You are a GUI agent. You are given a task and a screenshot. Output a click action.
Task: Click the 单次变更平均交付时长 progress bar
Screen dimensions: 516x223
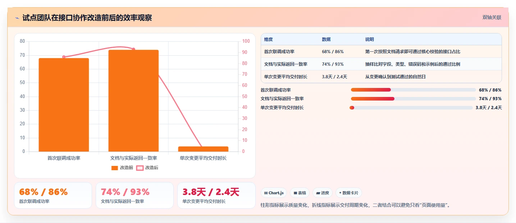pyautogui.click(x=411, y=108)
